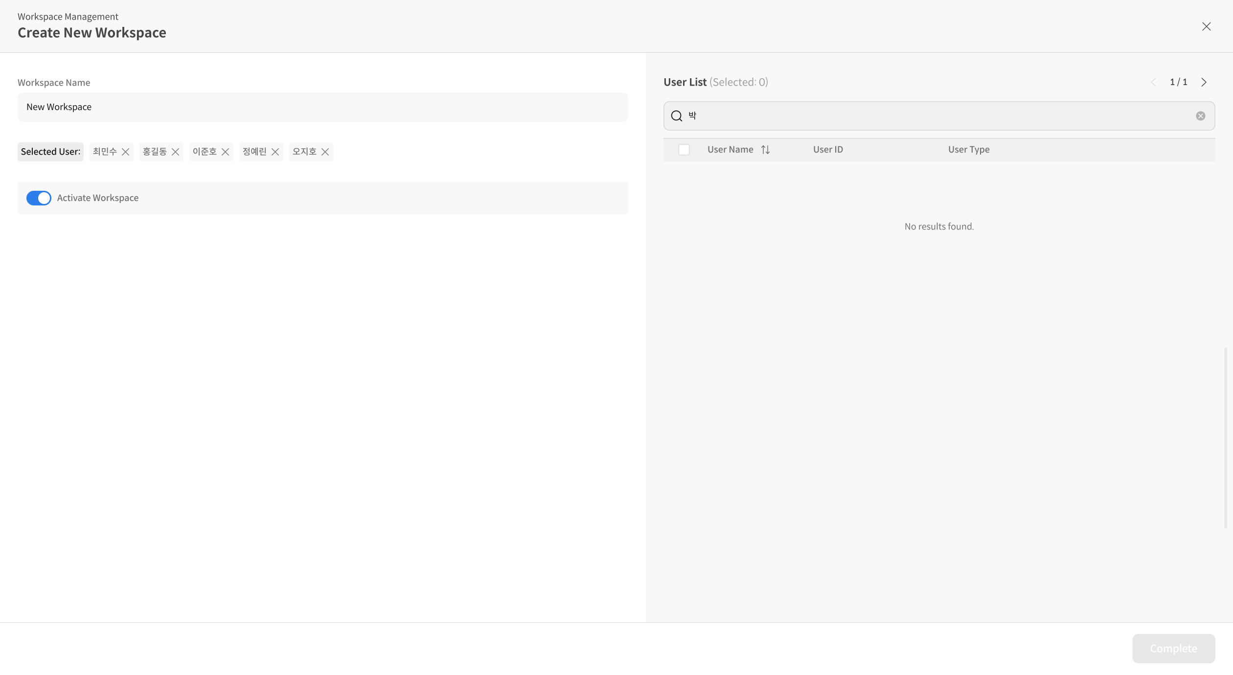Toggle the Activate Workspace switch

point(39,198)
